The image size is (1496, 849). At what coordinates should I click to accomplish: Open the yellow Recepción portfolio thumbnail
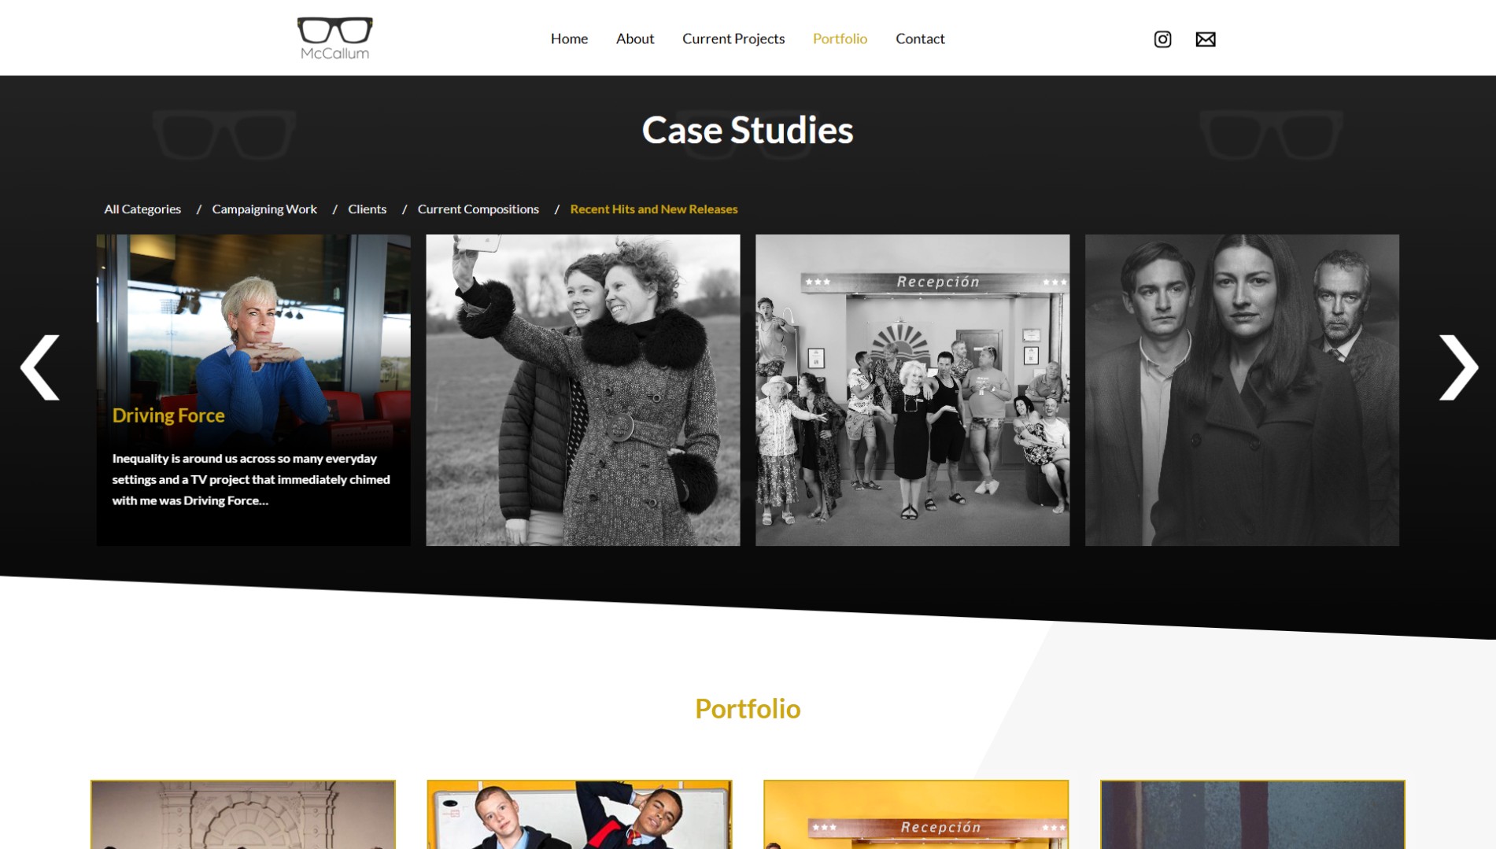point(916,814)
